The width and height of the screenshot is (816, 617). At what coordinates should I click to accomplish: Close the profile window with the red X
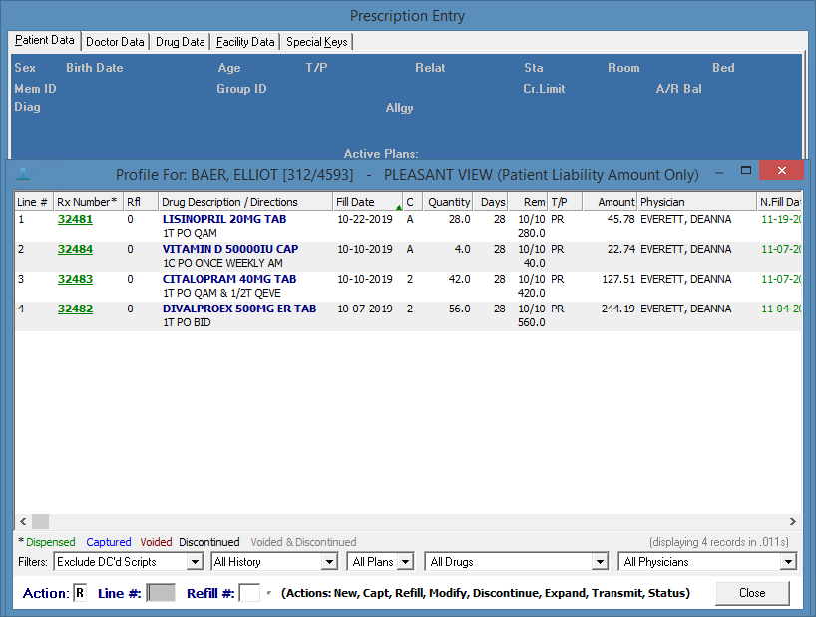[780, 171]
